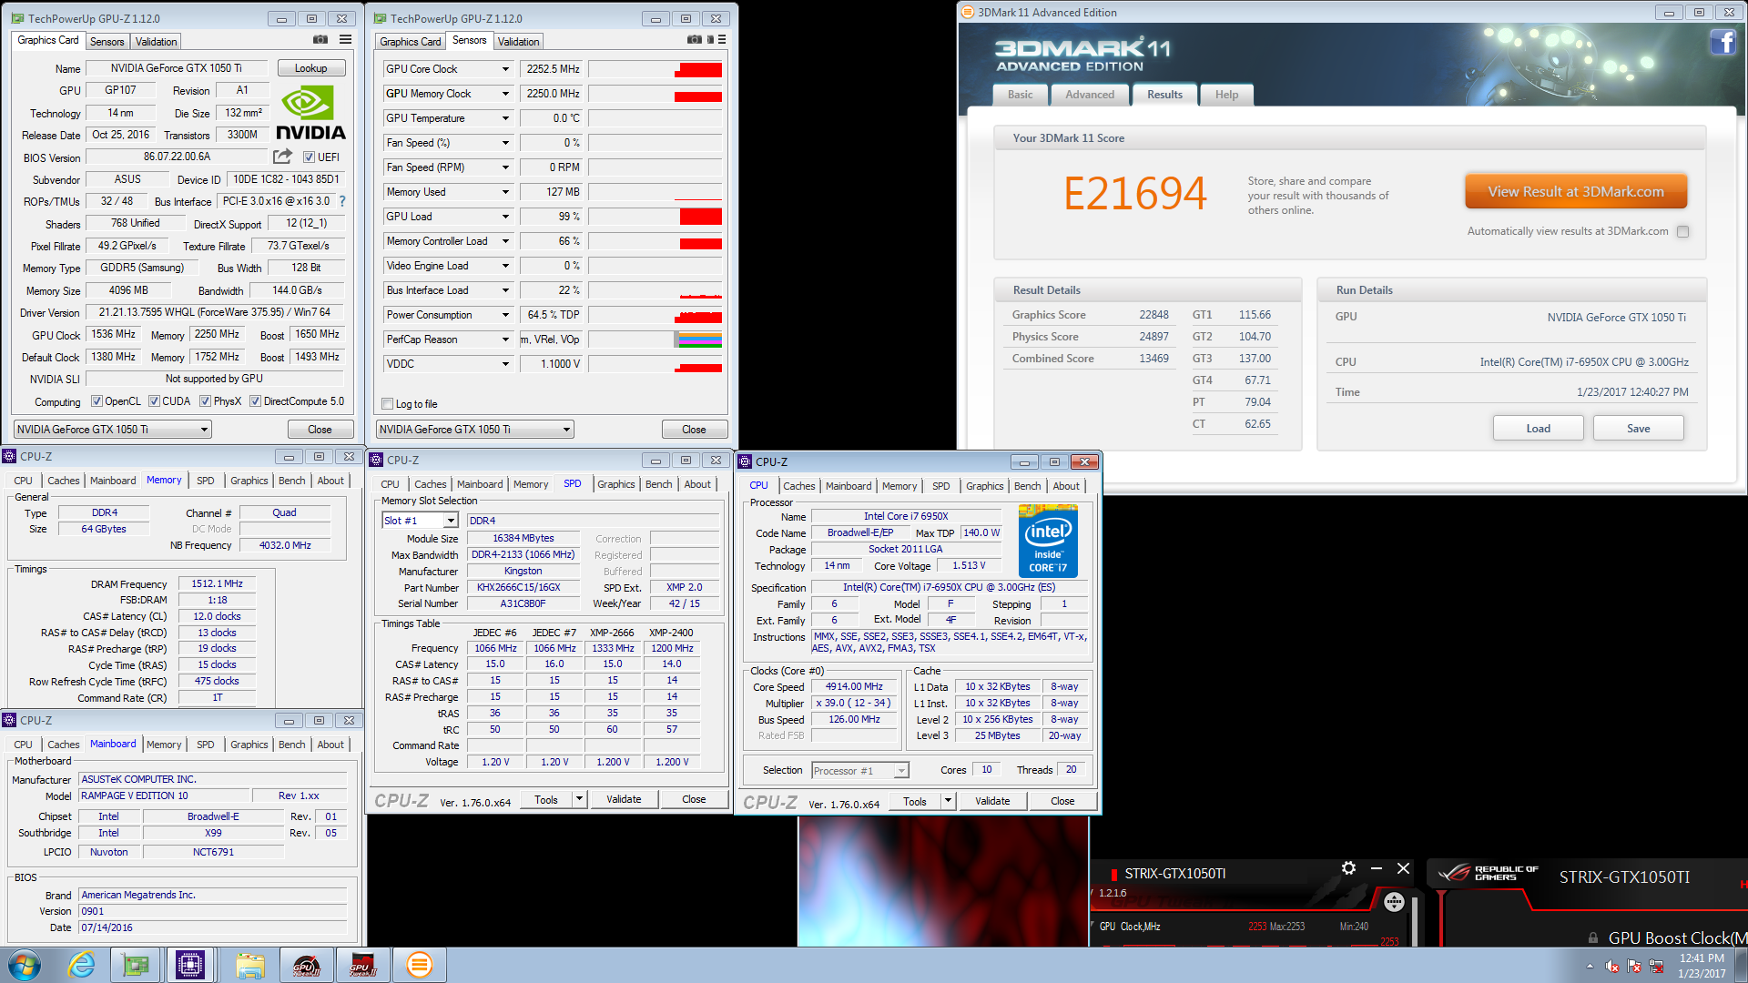Click the GPU Core Clock sensor graph
The width and height of the screenshot is (1748, 983).
click(x=655, y=69)
